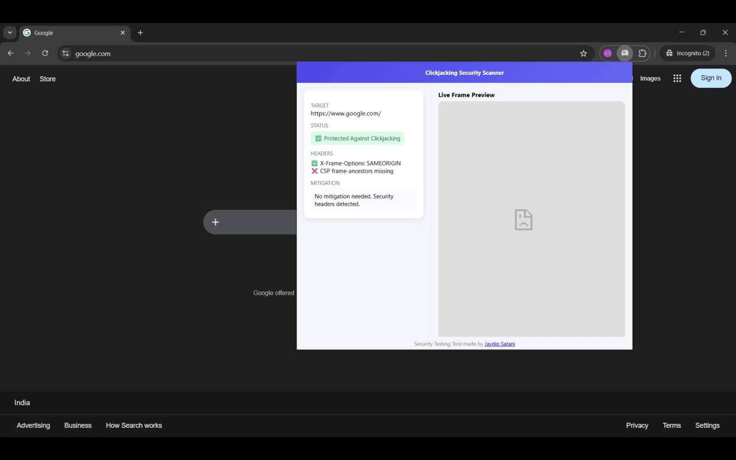Open the Jaydip Satani link
736x460 pixels.
coord(500,344)
